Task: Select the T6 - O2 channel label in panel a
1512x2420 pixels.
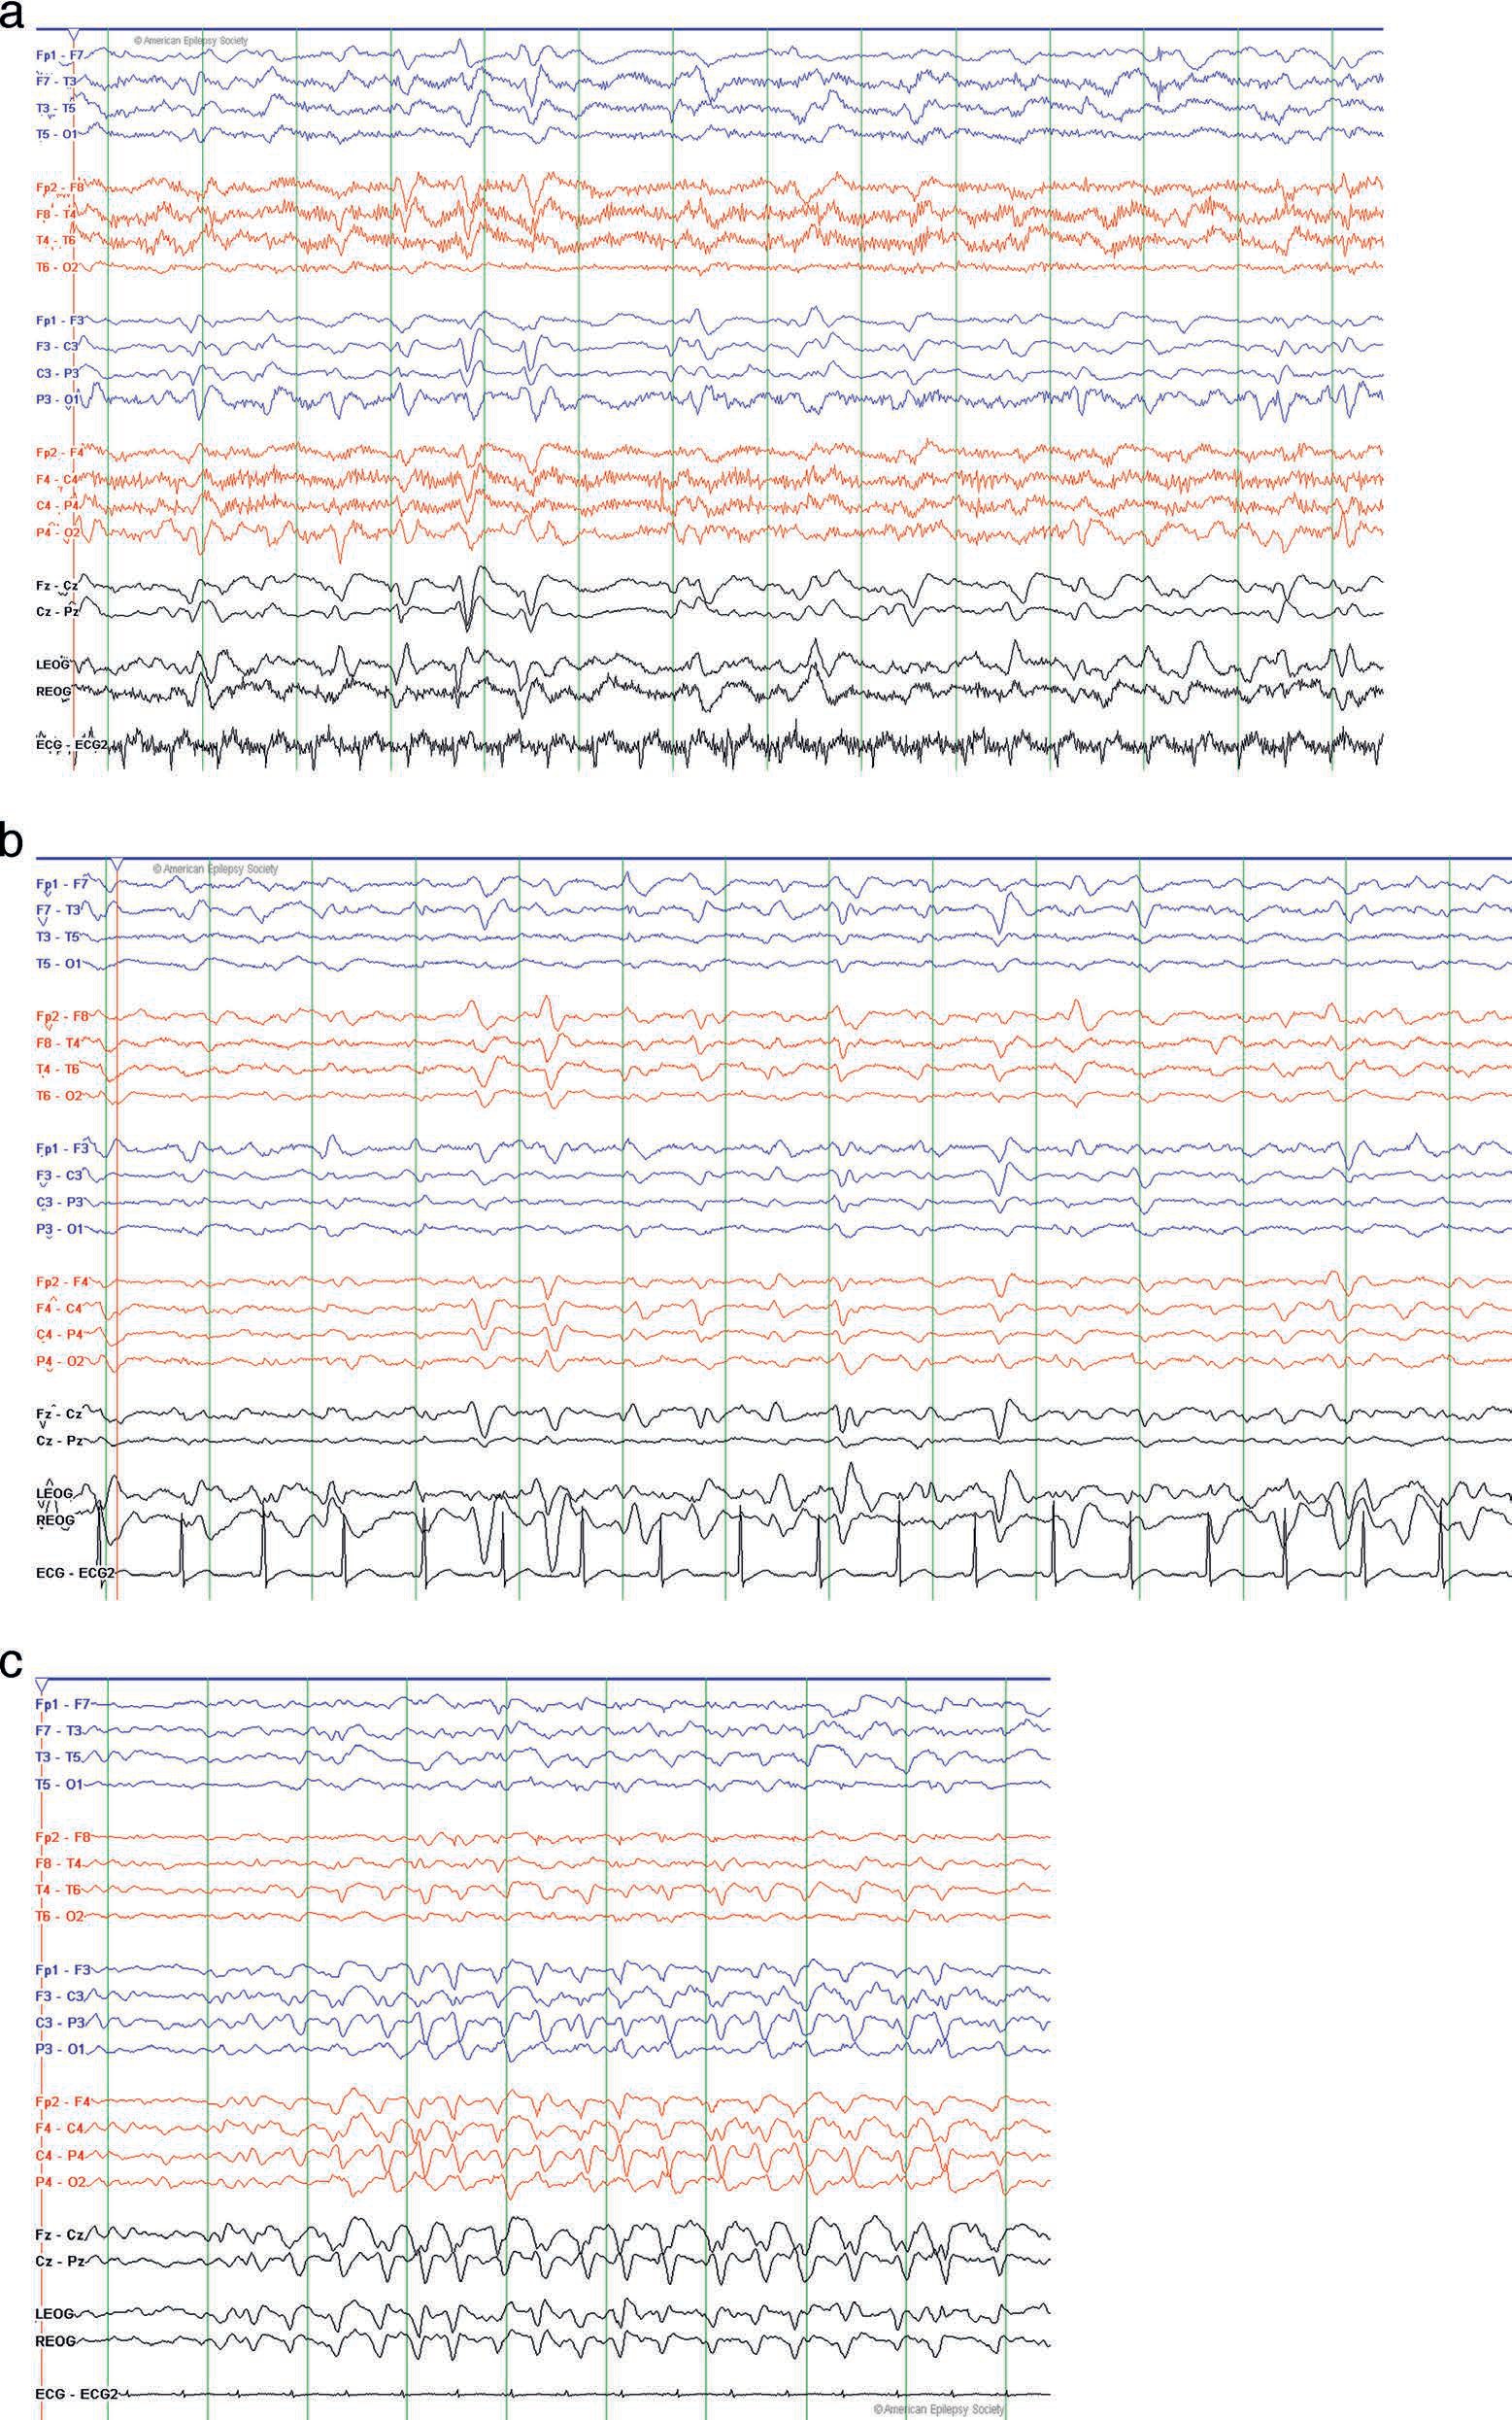Action: (56, 267)
